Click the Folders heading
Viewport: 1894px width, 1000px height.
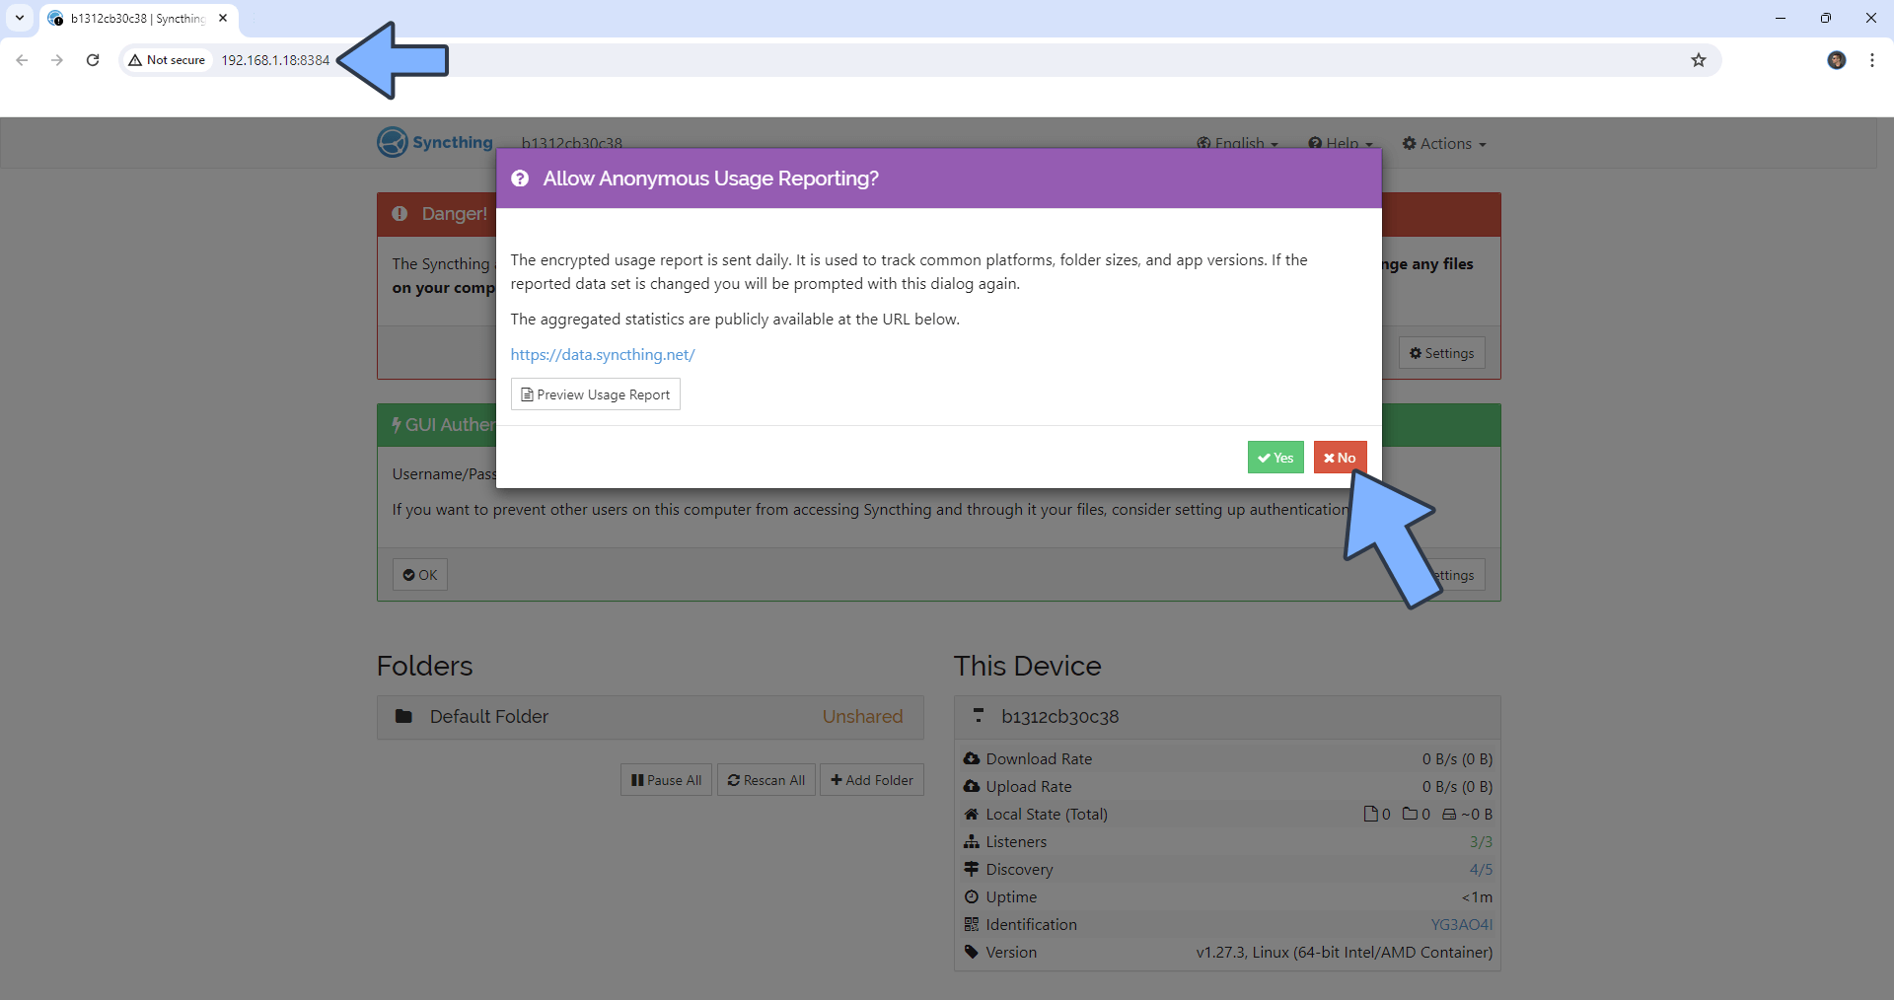tap(425, 666)
